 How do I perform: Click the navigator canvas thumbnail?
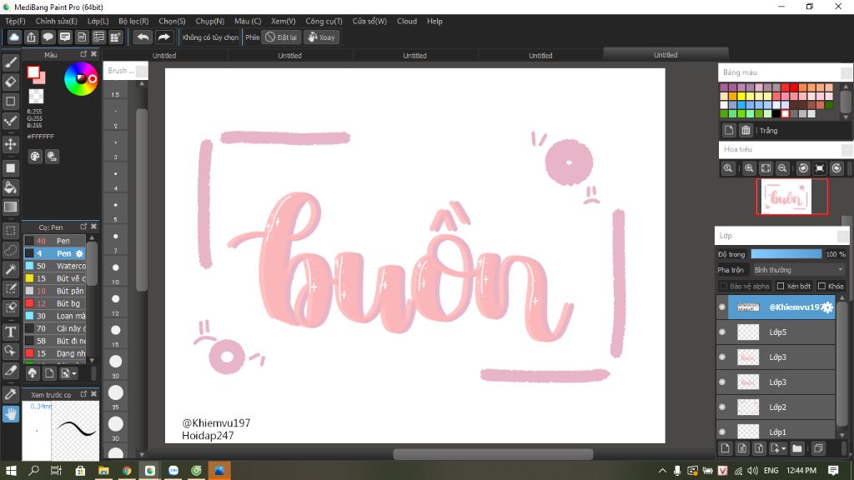tap(786, 197)
